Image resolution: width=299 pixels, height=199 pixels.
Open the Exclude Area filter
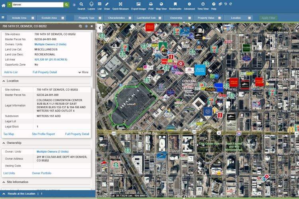point(49,18)
